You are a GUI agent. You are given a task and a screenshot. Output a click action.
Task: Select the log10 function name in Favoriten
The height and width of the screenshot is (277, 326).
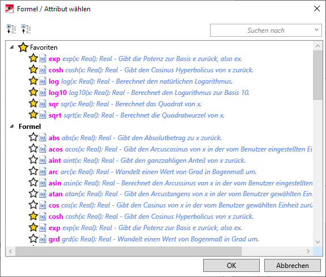[58, 93]
